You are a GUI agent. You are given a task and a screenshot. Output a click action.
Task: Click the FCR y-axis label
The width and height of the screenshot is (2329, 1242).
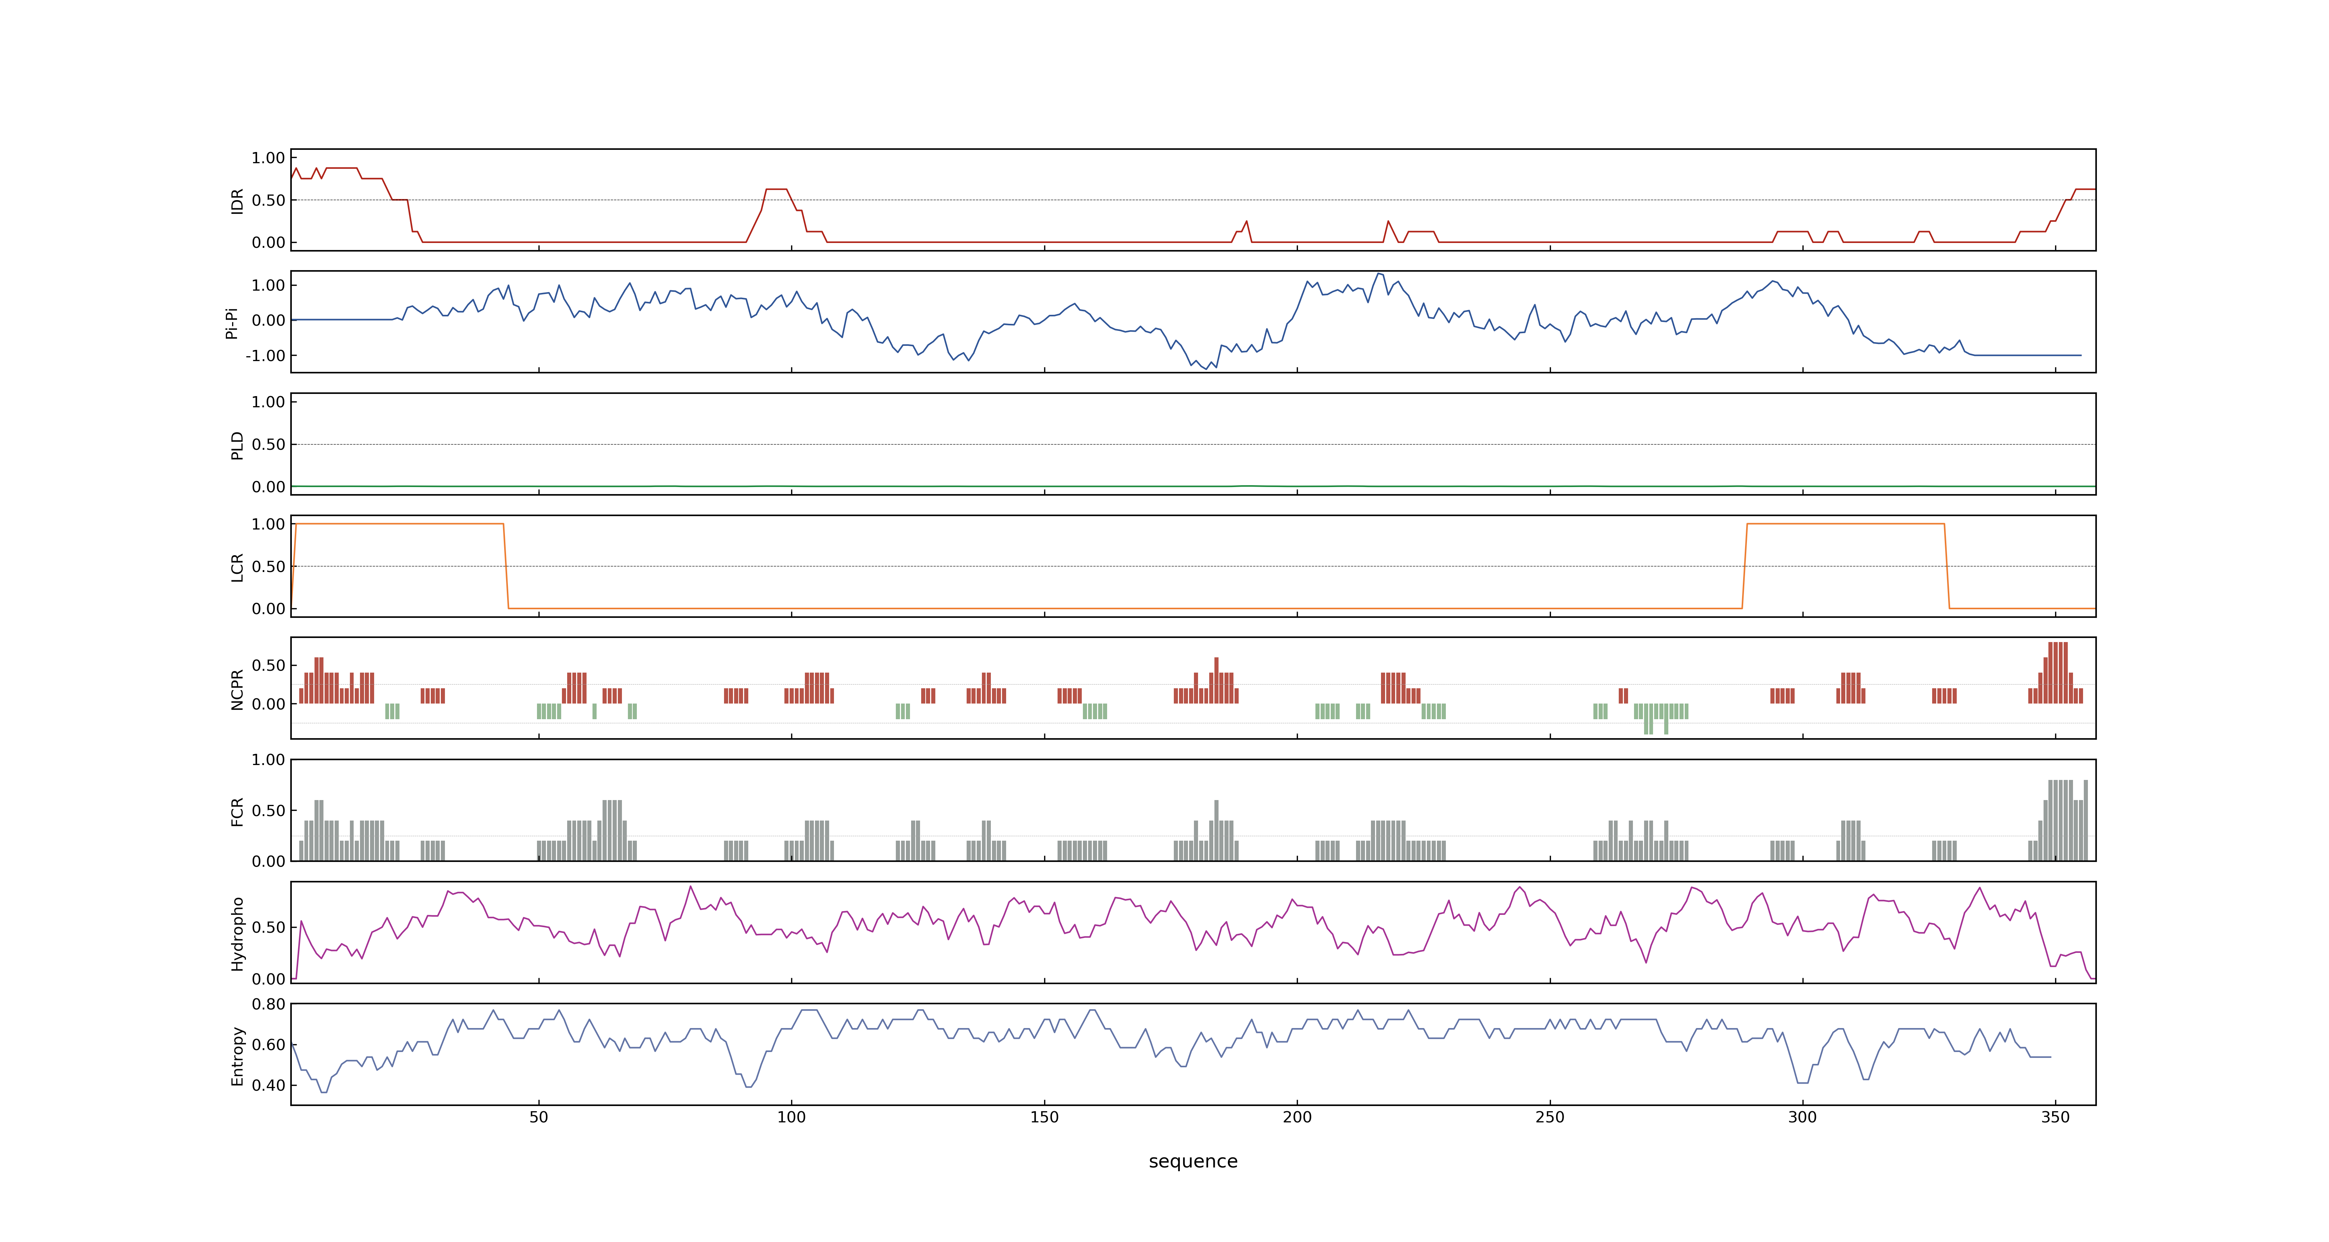[238, 812]
